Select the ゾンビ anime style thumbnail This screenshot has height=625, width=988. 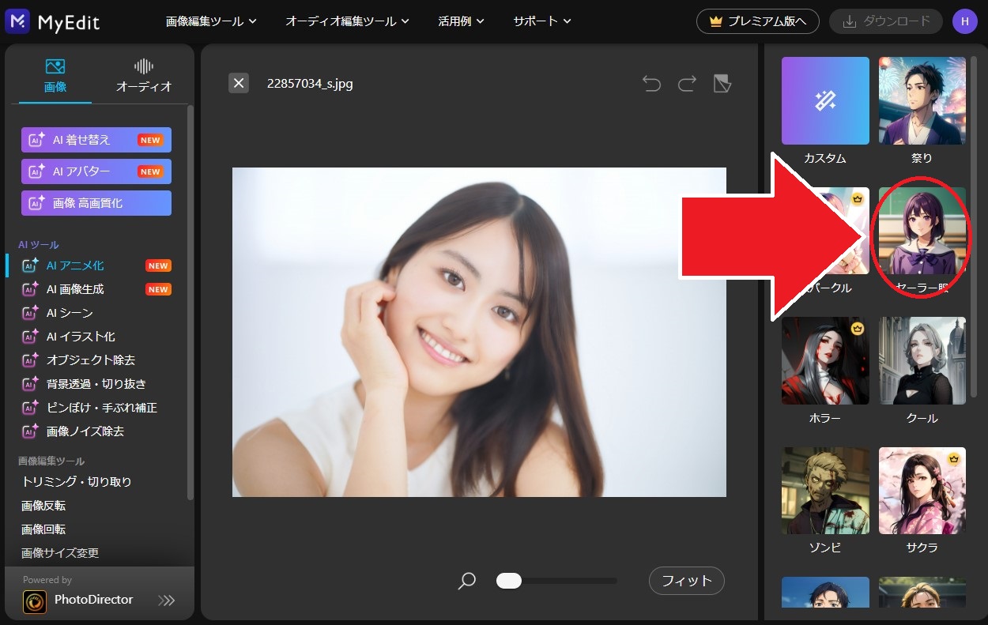825,491
